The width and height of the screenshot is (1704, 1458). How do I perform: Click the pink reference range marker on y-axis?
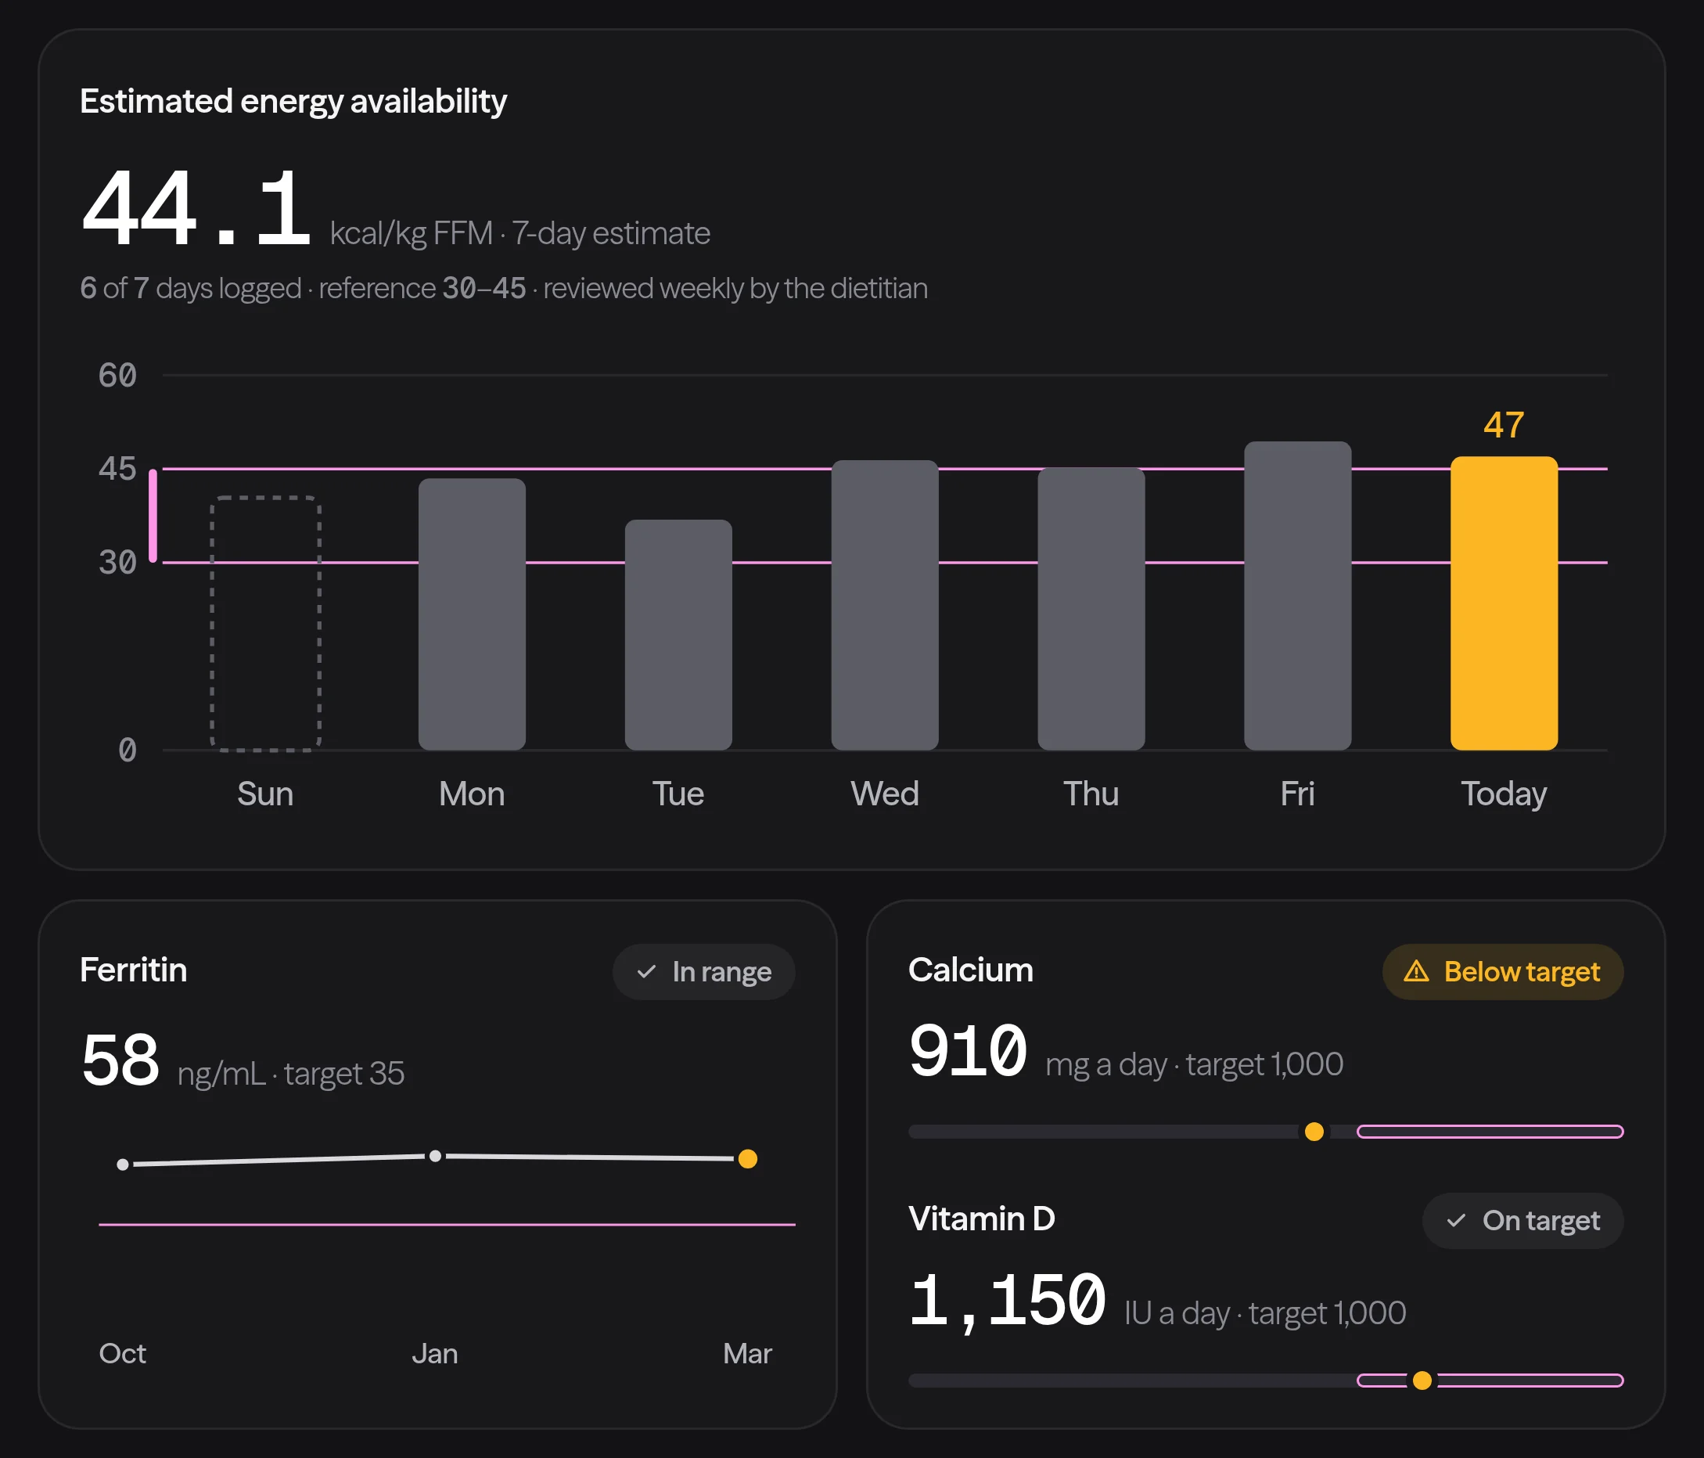pyautogui.click(x=153, y=516)
